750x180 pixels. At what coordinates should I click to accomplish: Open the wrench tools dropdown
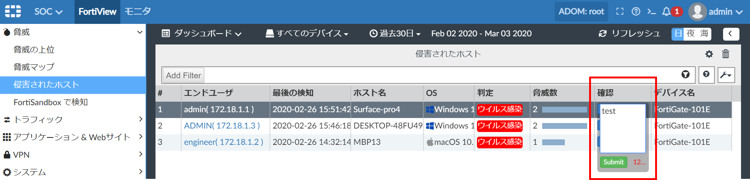726,75
